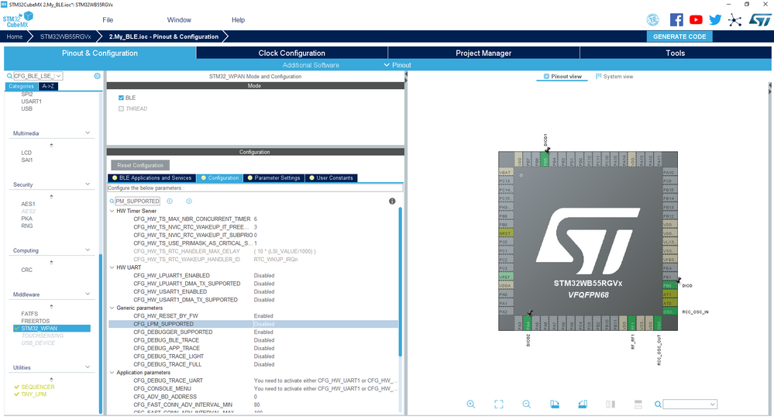
Task: Select the A->Z sorting tab
Action: click(48, 86)
